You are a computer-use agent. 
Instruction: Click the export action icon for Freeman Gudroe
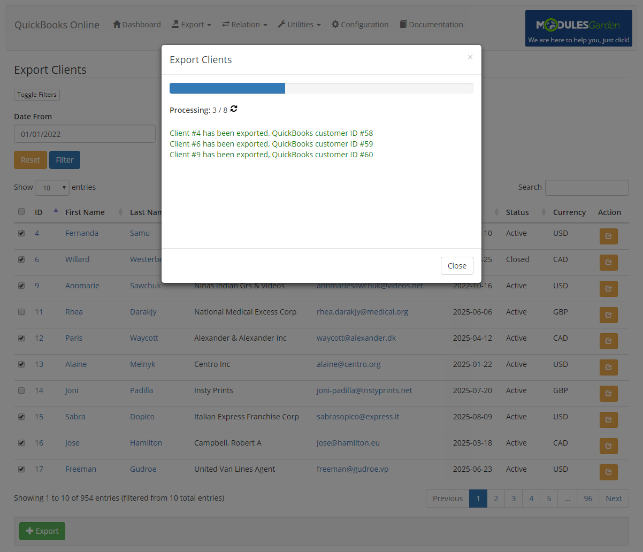[608, 472]
